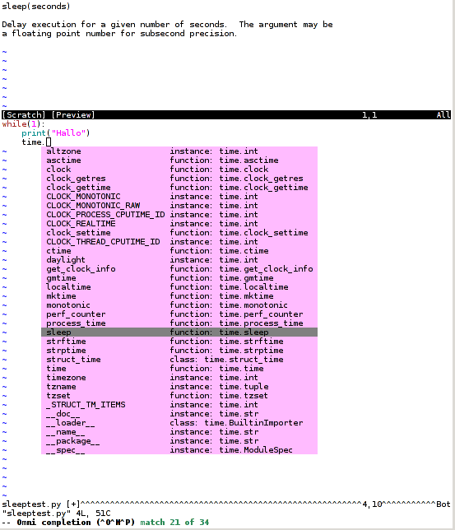The image size is (455, 530).
Task: Click the "Hallo" string literal
Action: 68,133
